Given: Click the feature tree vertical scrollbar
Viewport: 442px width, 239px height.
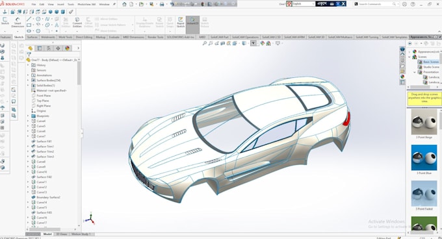Looking at the screenshot, I should [79, 73].
